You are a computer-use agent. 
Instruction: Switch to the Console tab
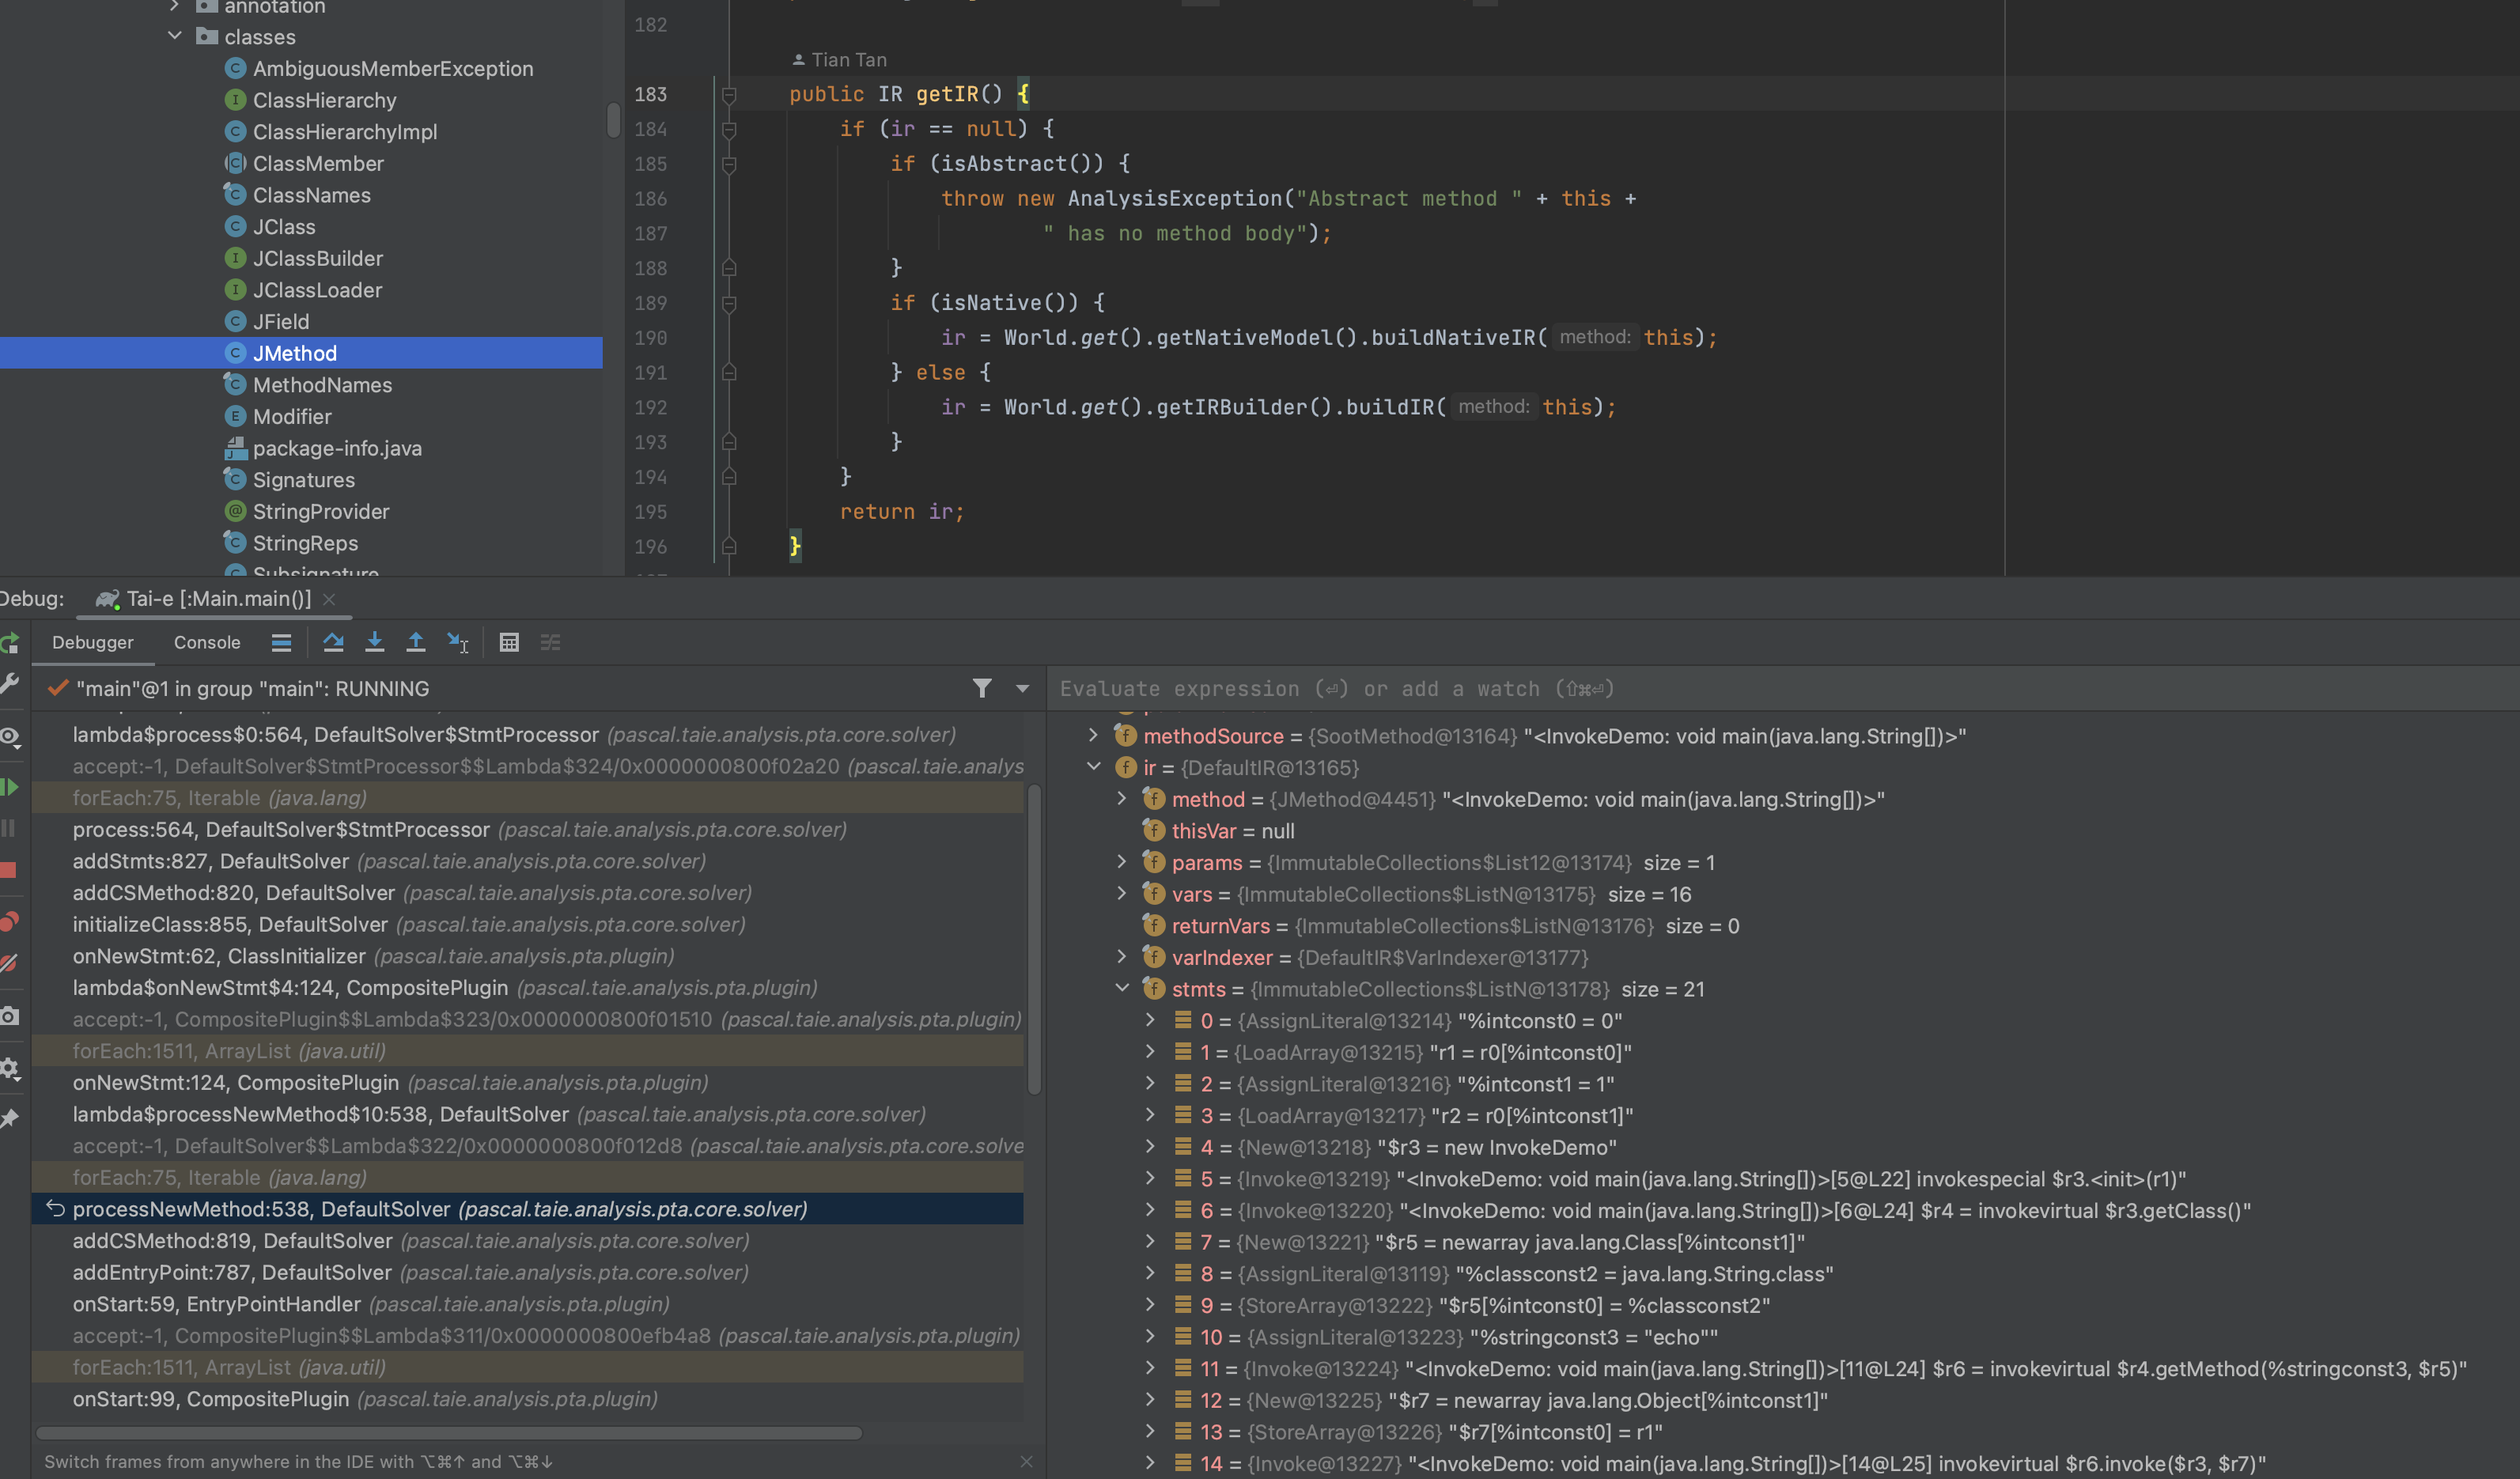tap(207, 643)
